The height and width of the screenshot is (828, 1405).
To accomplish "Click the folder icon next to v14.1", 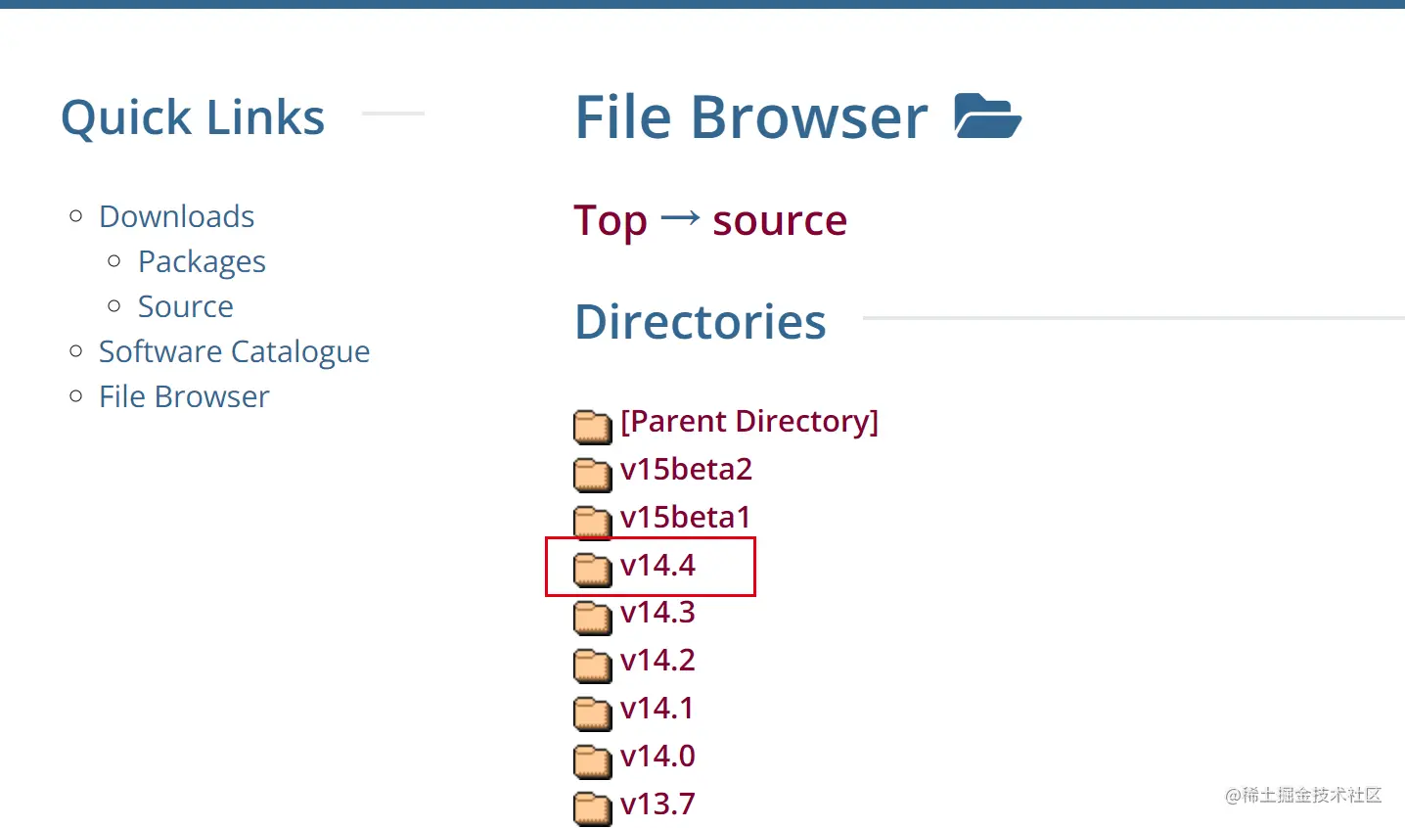I will coord(593,713).
